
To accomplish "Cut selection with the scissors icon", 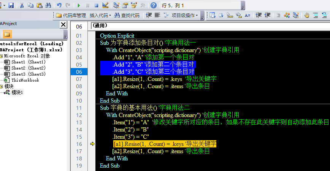I will (x=22, y=5).
